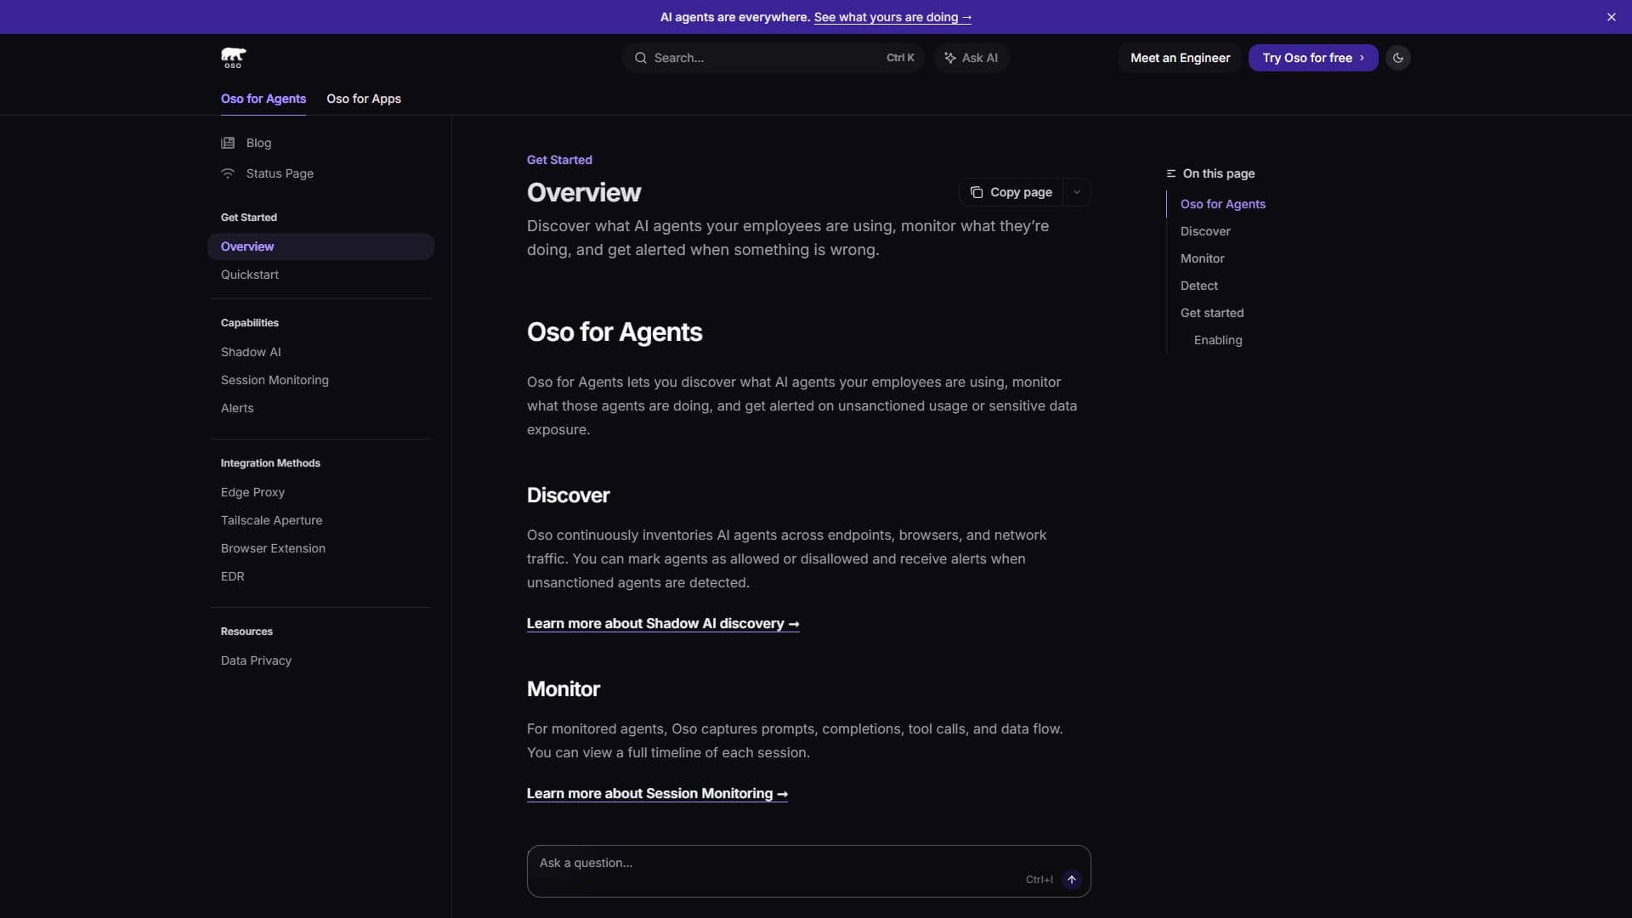
Task: Click the On this page list icon
Action: [1170, 173]
